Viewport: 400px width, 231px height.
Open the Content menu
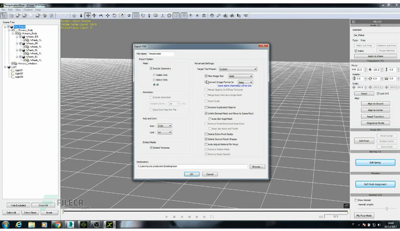(28, 10)
